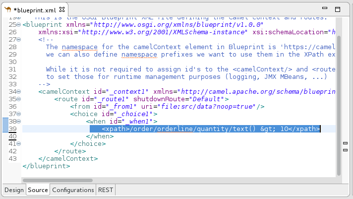The image size is (353, 199).
Task: Collapse the blueprint element at line 25
Action: point(19,24)
